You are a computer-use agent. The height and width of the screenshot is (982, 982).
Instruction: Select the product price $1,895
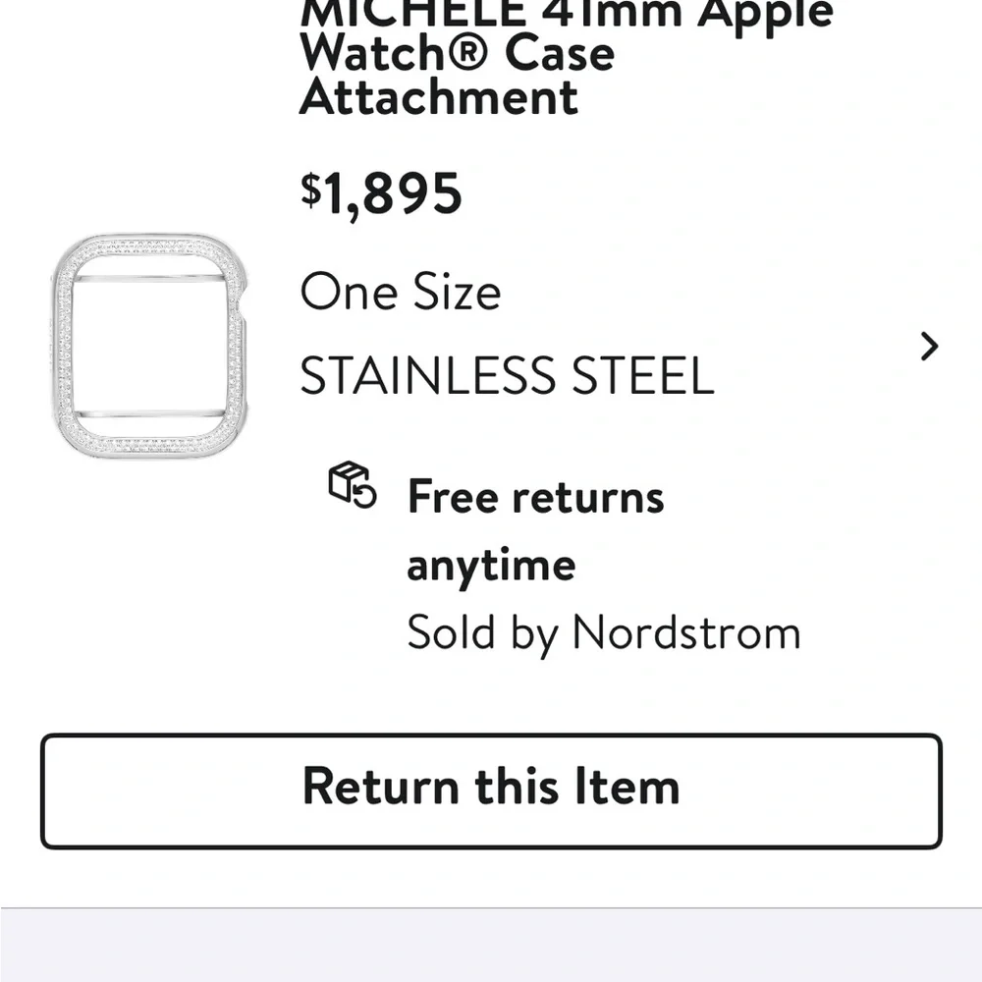coord(381,192)
